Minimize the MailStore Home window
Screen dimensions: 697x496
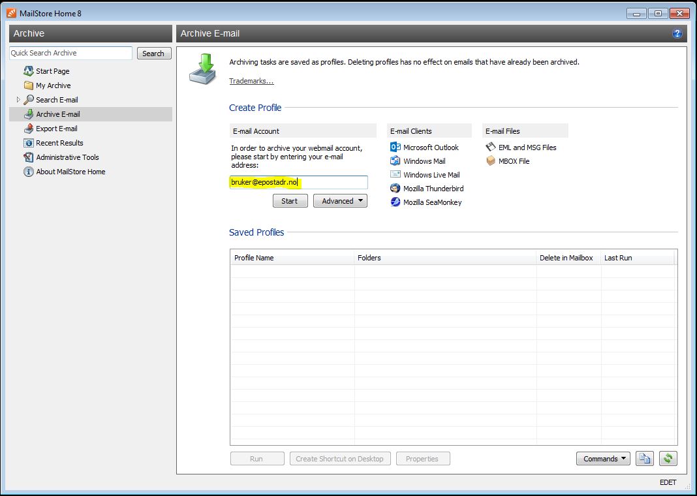tap(636, 14)
